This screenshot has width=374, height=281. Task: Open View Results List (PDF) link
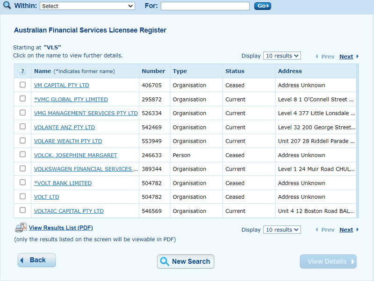(x=61, y=228)
